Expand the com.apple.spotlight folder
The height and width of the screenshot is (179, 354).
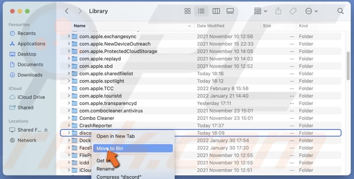coord(69,81)
